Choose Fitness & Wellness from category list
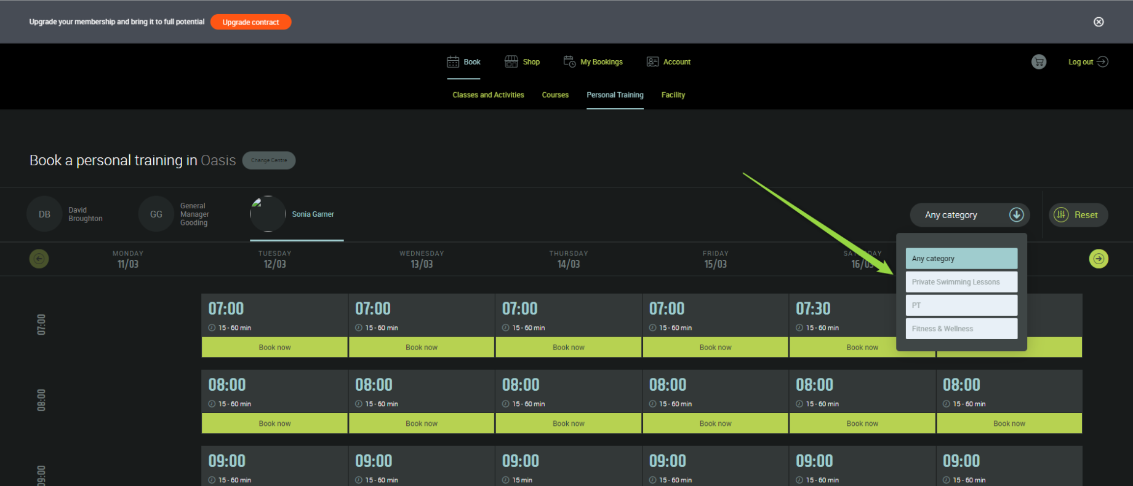 point(961,329)
